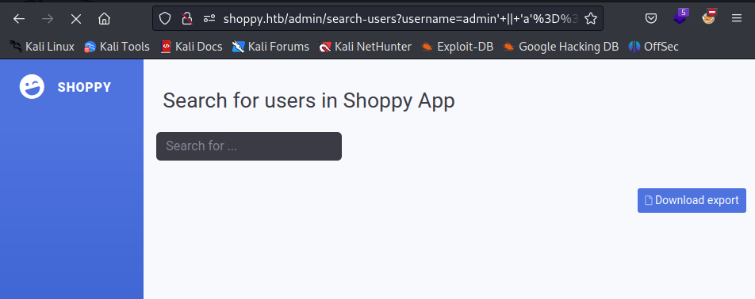Stop page loading with the X button
This screenshot has width=755, height=299.
click(75, 19)
